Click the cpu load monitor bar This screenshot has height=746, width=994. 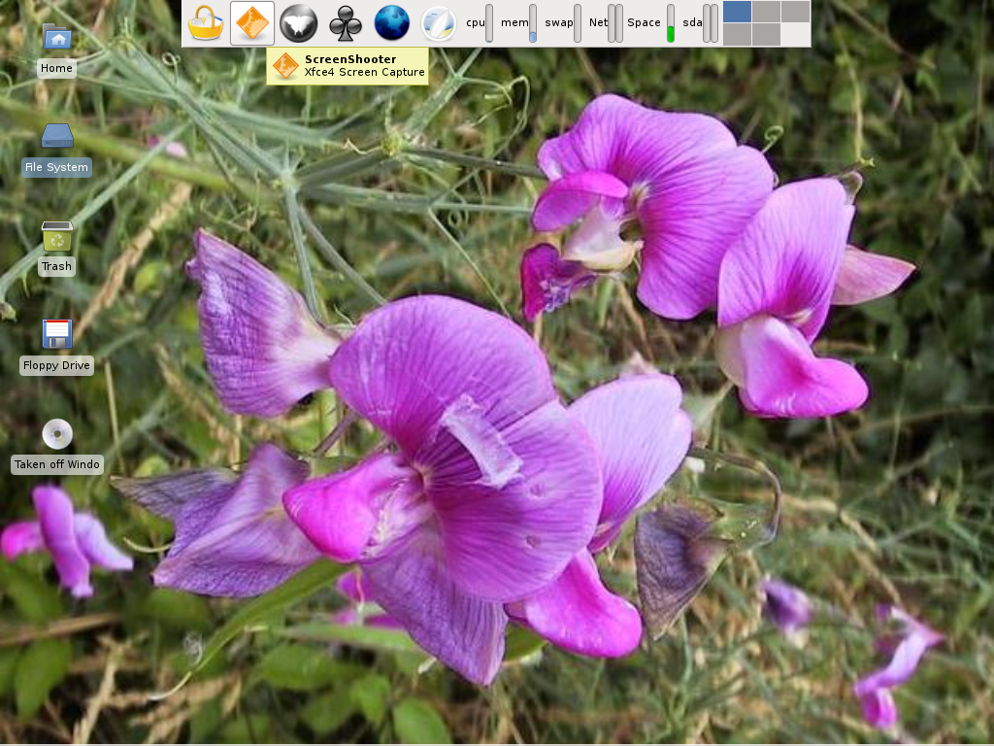click(x=489, y=23)
